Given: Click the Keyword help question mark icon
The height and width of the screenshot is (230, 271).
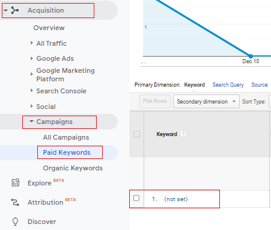Looking at the screenshot, I should 183,134.
